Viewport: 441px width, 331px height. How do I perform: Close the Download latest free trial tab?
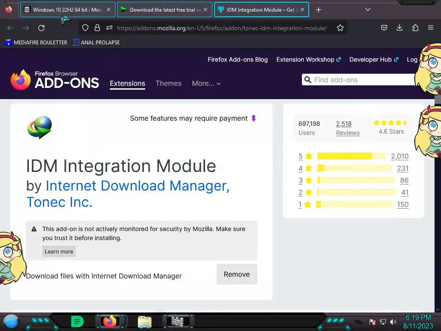(205, 9)
